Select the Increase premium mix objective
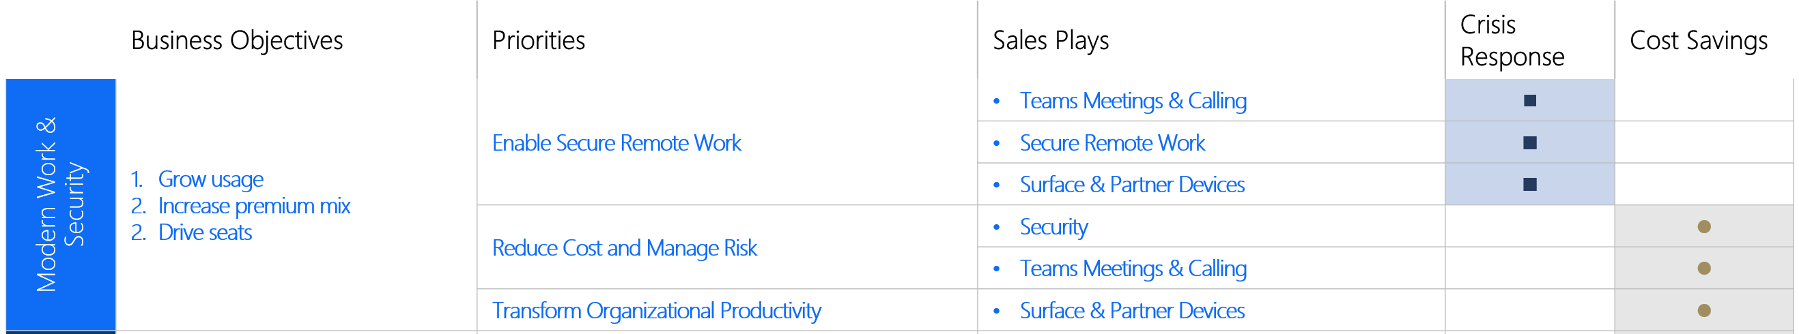The width and height of the screenshot is (1799, 334). coord(254,206)
